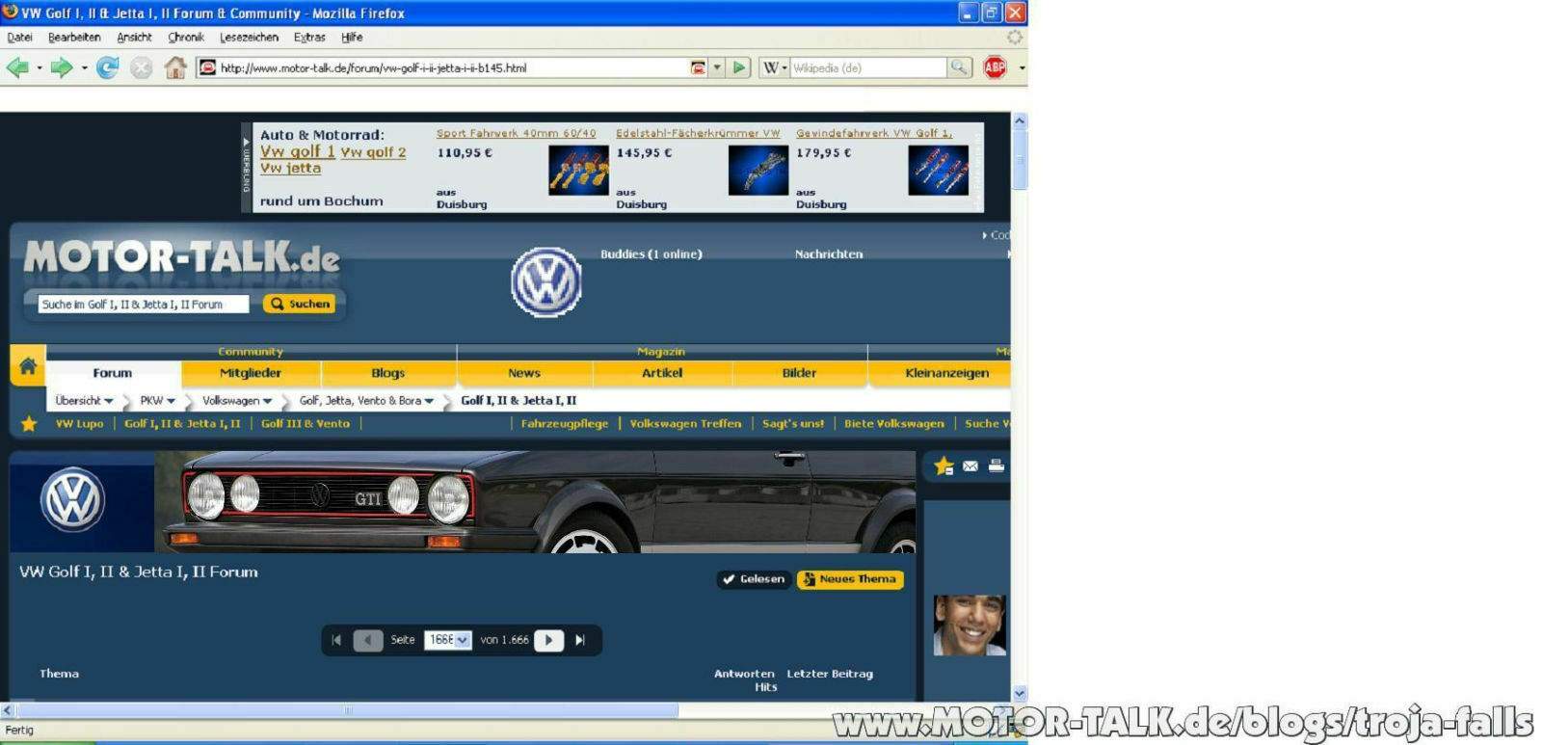Go to previous page with the left arrow
The image size is (1542, 745).
[368, 640]
